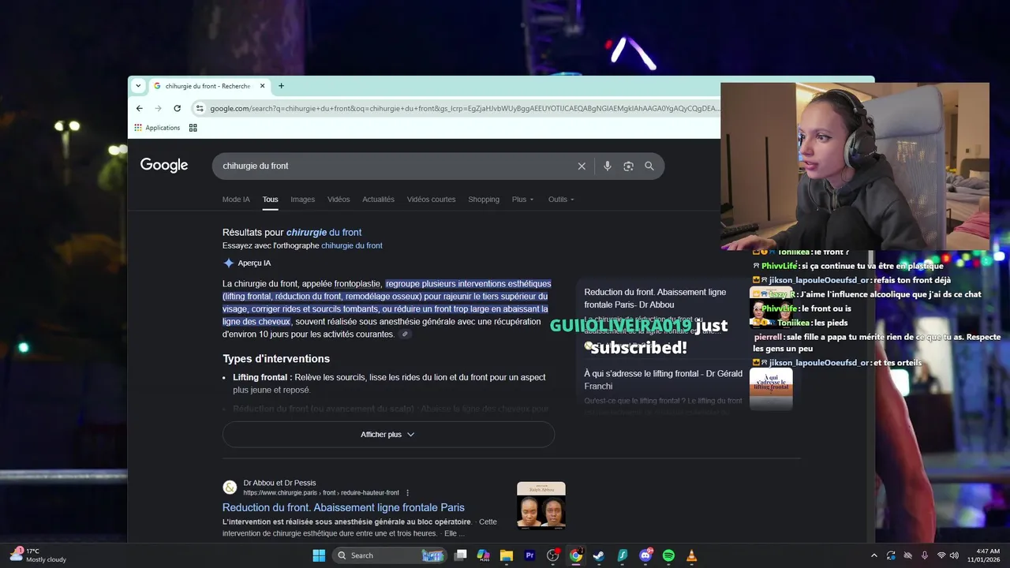Viewport: 1010px width, 568px height.
Task: Open Wi-Fi network settings tray icon
Action: (x=942, y=555)
